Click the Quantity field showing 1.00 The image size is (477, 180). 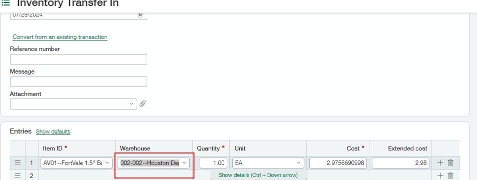point(213,163)
